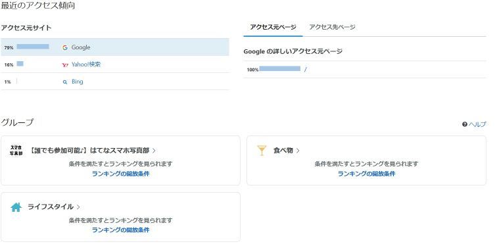The height and width of the screenshot is (246, 495).
Task: Open the Yahoo!検索 access source
Action: (86, 64)
